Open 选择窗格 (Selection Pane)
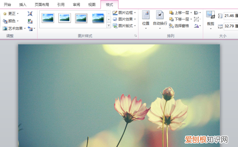Viewport: 238px width, 147px height. [179, 26]
